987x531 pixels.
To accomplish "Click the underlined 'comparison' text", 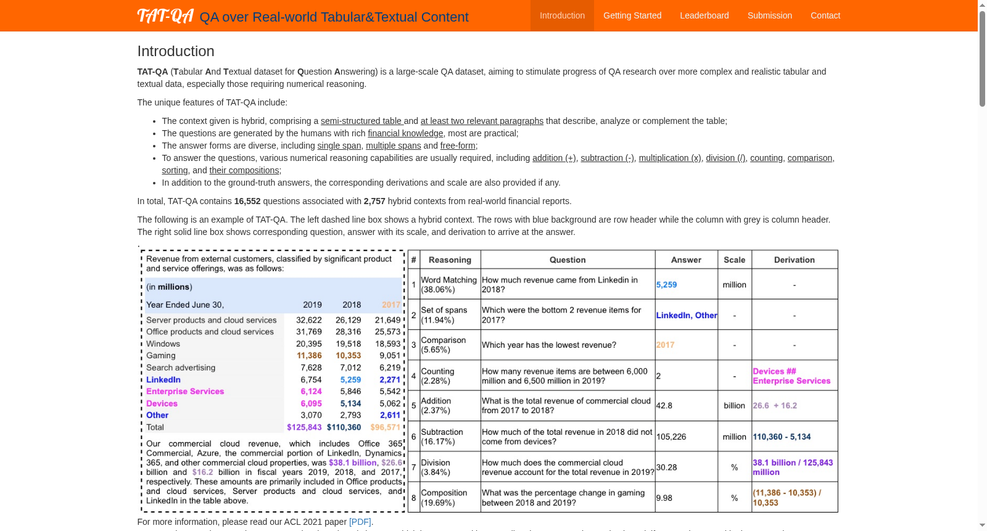I will [810, 158].
